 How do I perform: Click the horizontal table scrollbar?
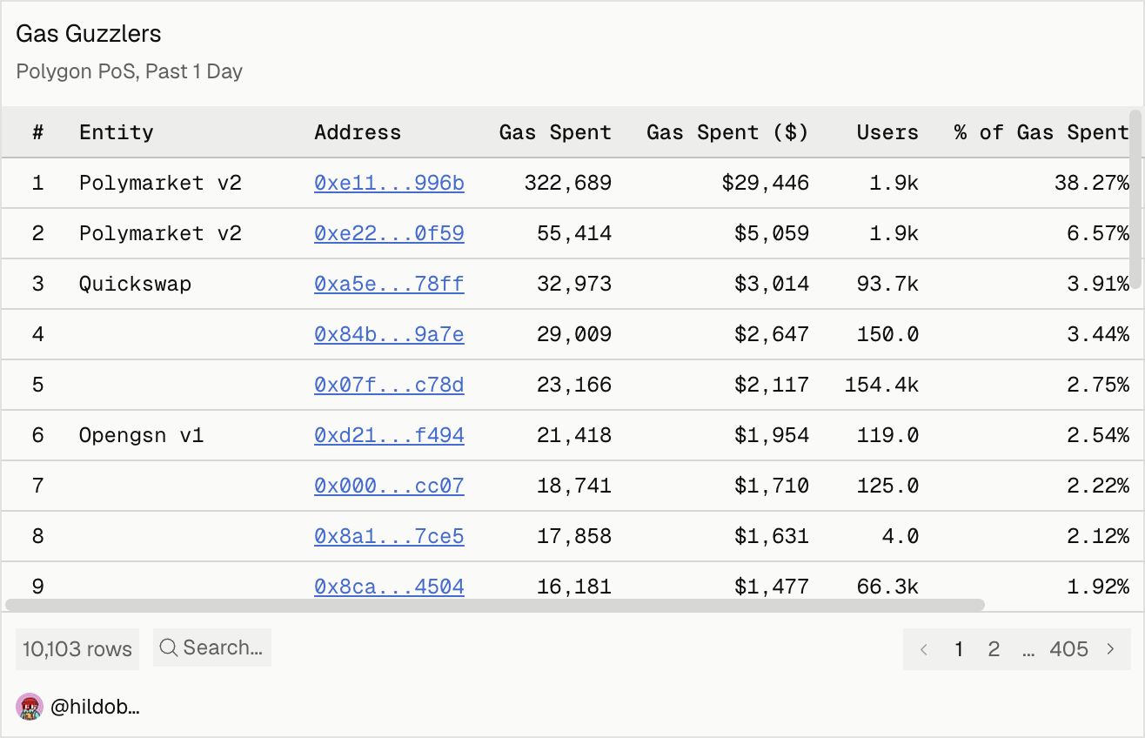[495, 604]
